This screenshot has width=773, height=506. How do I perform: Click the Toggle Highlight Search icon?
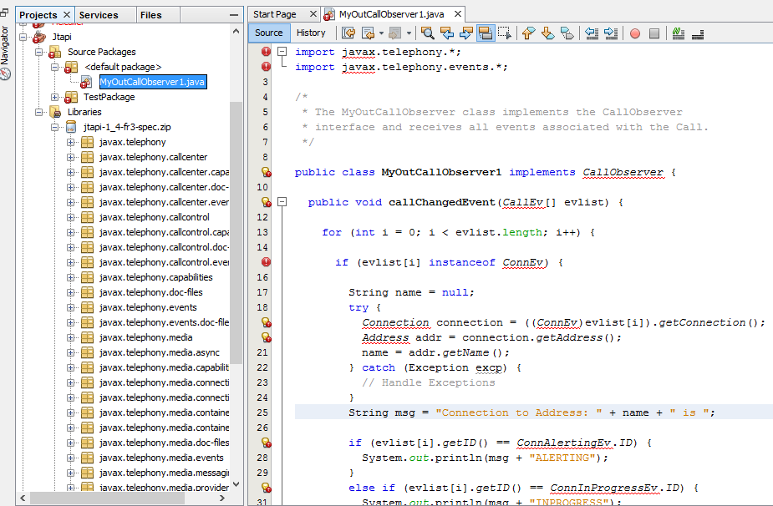485,33
